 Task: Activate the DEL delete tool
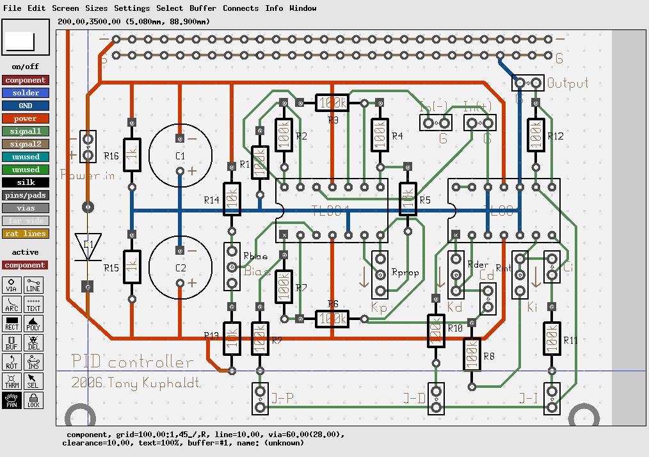pyautogui.click(x=33, y=343)
